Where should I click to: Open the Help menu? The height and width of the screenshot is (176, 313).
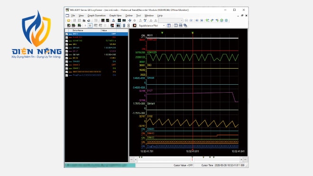click(x=160, y=16)
